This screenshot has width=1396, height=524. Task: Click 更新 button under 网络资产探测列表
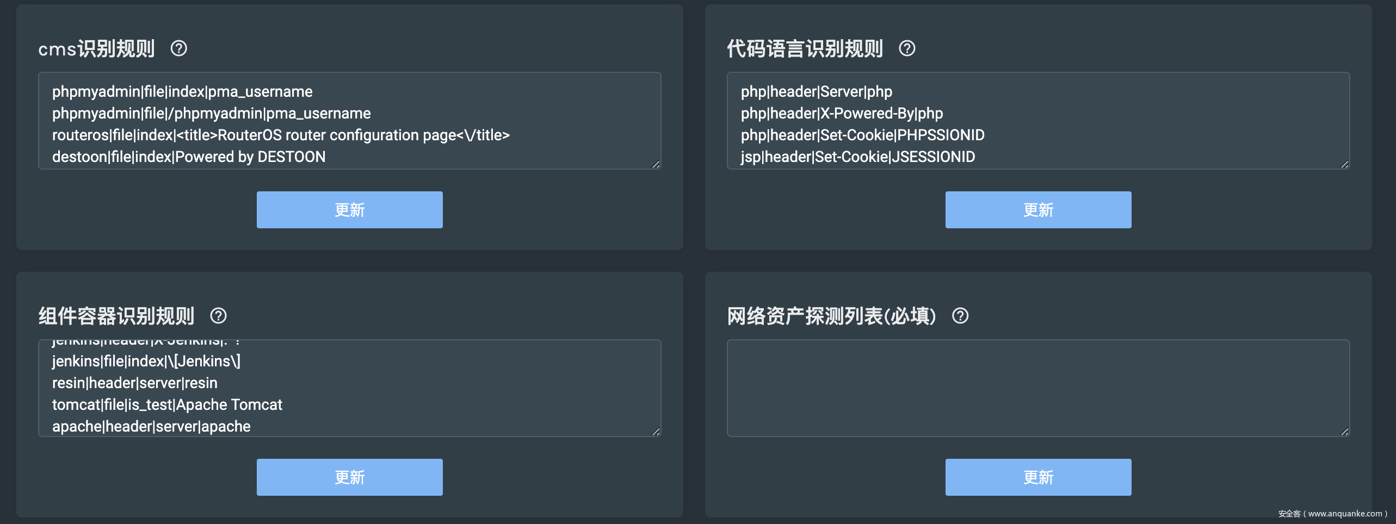1038,477
